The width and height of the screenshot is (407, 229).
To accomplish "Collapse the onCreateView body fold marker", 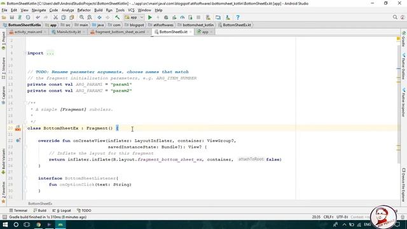I will tap(25, 147).
